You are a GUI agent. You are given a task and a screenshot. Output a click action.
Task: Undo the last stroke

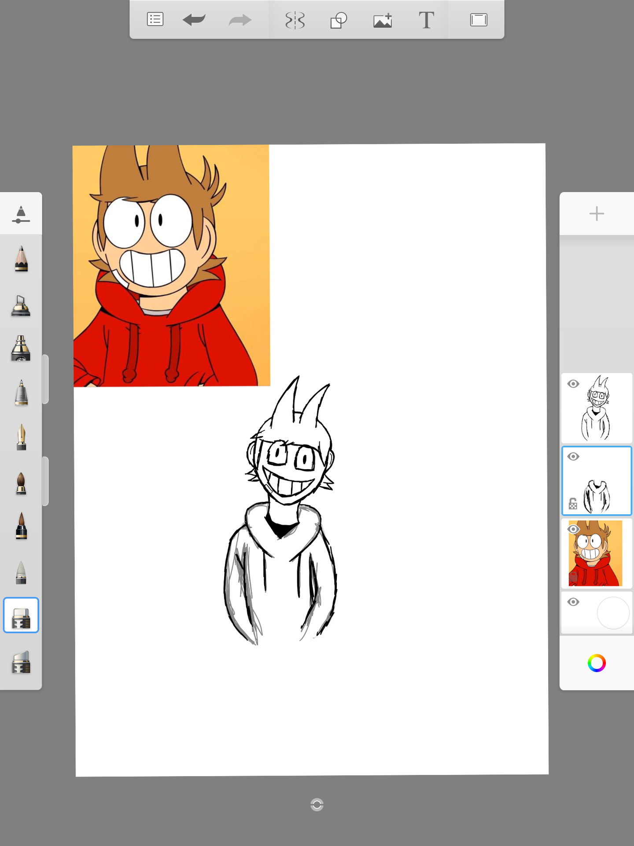pyautogui.click(x=194, y=20)
